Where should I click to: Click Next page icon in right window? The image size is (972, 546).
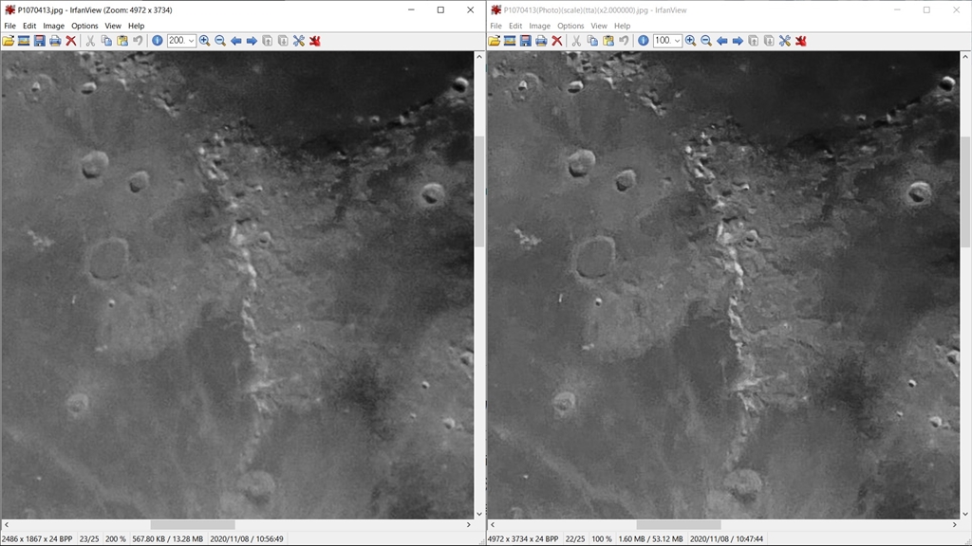click(769, 41)
